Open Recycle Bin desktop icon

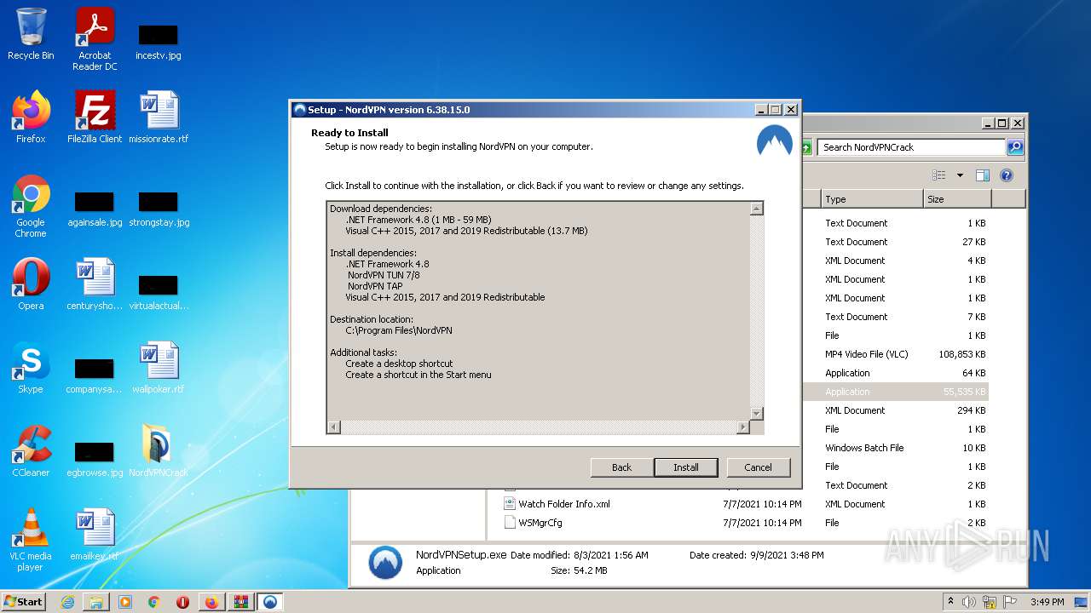coord(31,34)
